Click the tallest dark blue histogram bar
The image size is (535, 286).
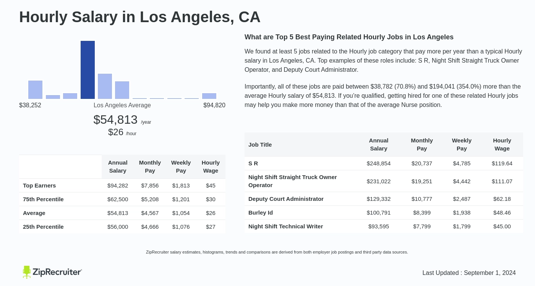click(x=88, y=70)
